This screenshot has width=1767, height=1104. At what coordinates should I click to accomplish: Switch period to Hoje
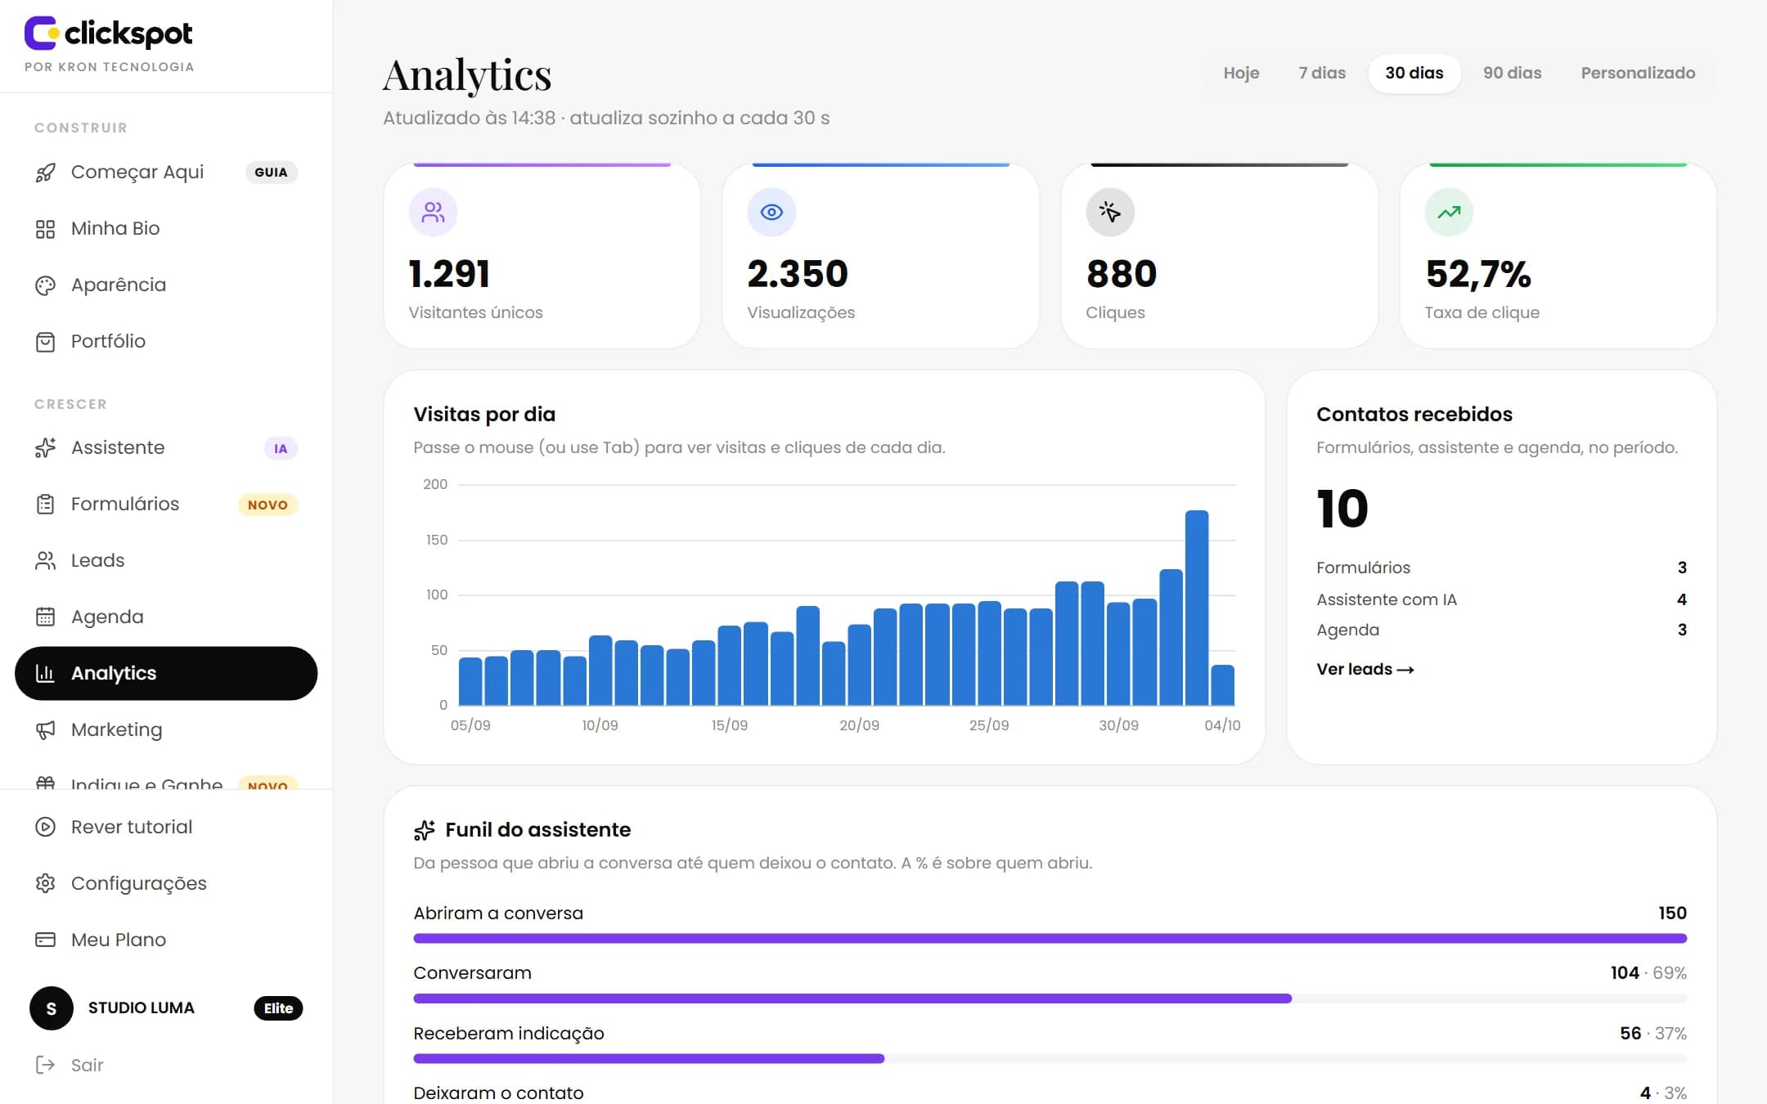point(1241,74)
